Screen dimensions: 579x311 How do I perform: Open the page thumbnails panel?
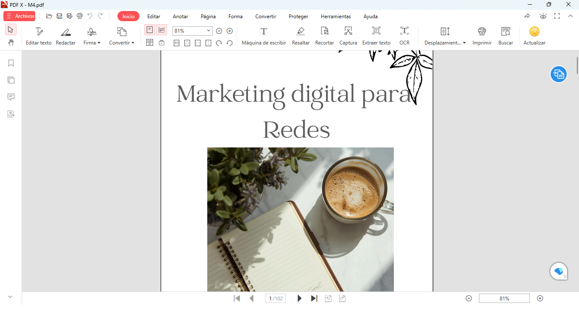click(11, 80)
